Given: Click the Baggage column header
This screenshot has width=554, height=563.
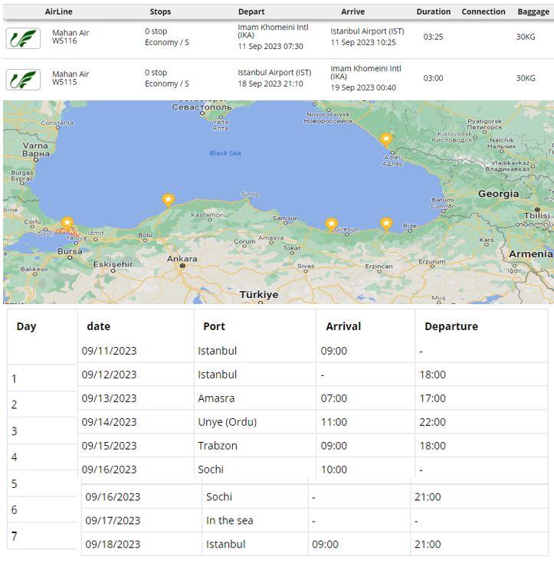Looking at the screenshot, I should [533, 11].
